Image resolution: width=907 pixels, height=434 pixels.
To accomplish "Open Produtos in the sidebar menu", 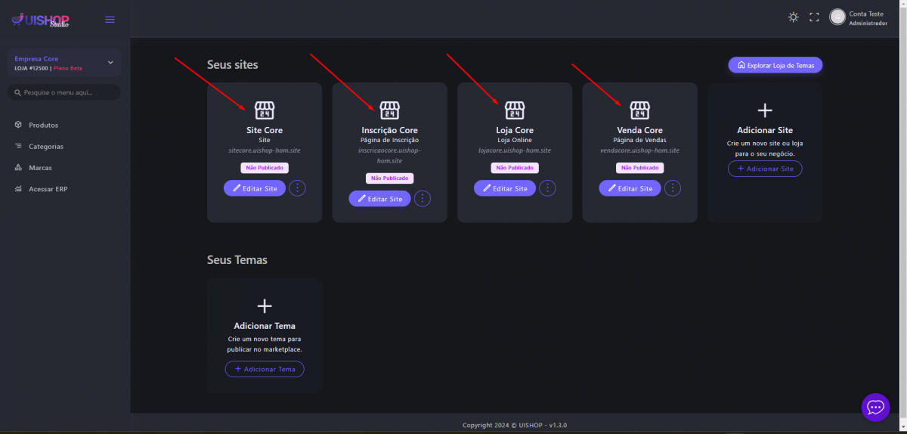I will (x=43, y=125).
